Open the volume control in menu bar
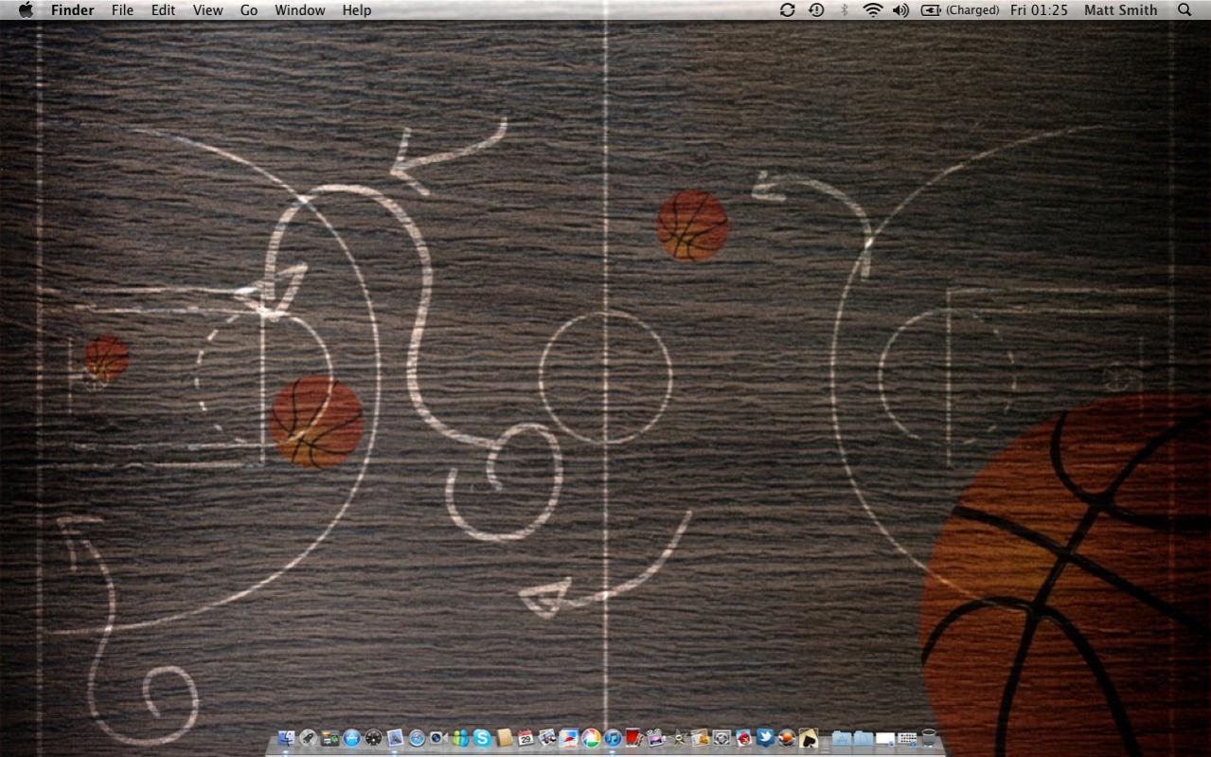Image resolution: width=1211 pixels, height=757 pixels. tap(900, 9)
